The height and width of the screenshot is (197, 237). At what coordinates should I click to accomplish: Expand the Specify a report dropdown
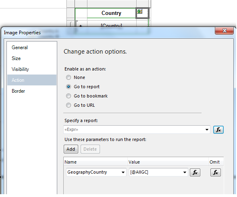pyautogui.click(x=207, y=130)
